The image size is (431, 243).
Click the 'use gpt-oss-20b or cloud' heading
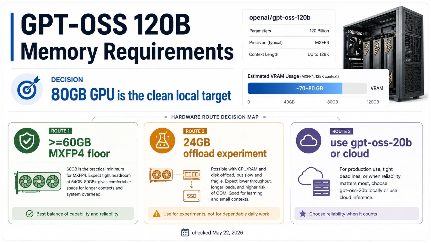(x=371, y=148)
